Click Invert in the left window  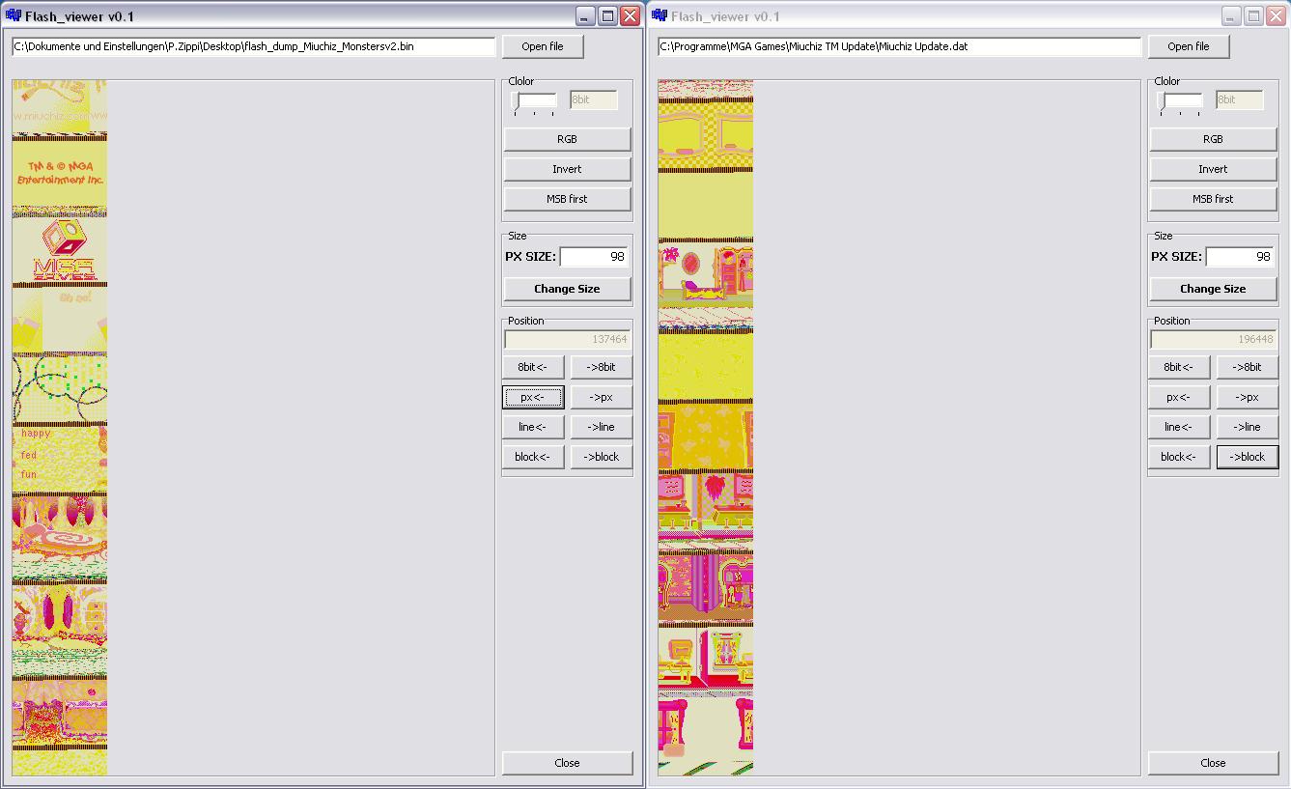click(567, 169)
